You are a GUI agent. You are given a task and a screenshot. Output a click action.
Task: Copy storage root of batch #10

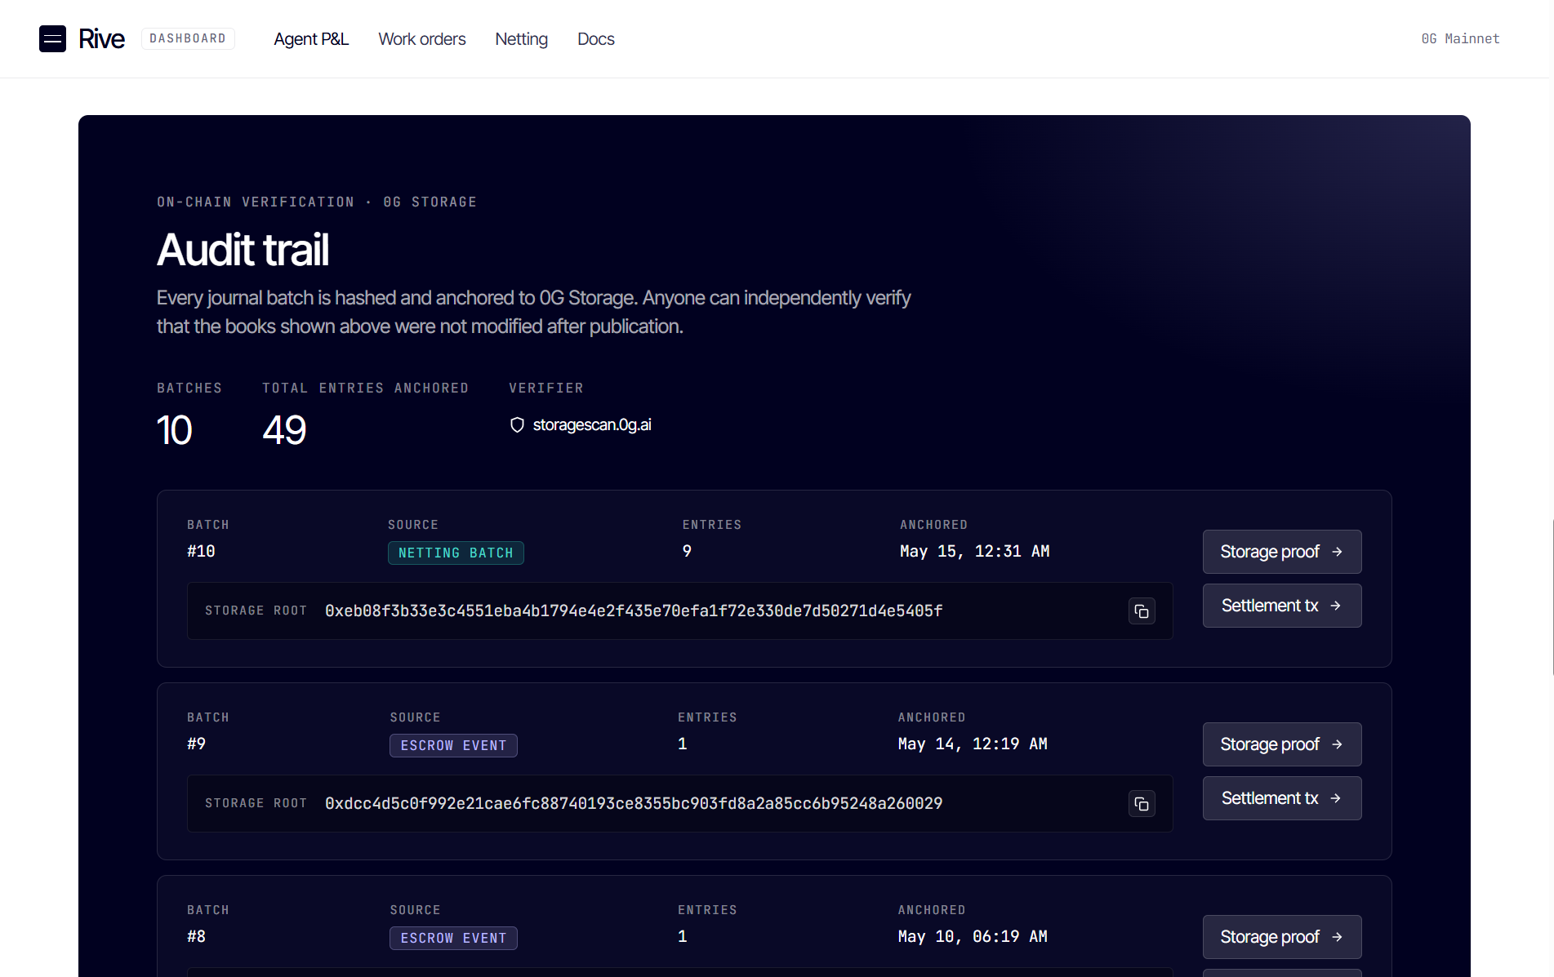[x=1142, y=611]
